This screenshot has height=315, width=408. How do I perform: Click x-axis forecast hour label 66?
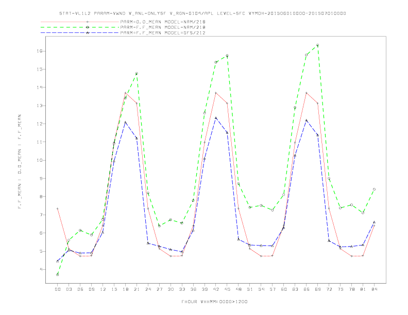click(307, 289)
